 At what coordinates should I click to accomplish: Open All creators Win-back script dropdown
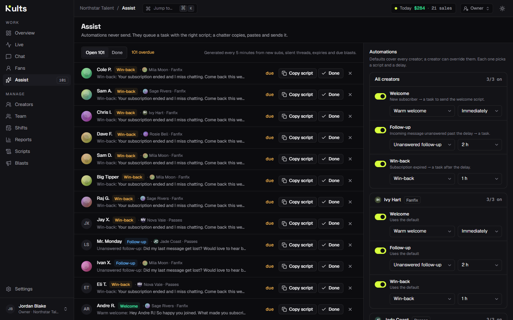[422, 178]
